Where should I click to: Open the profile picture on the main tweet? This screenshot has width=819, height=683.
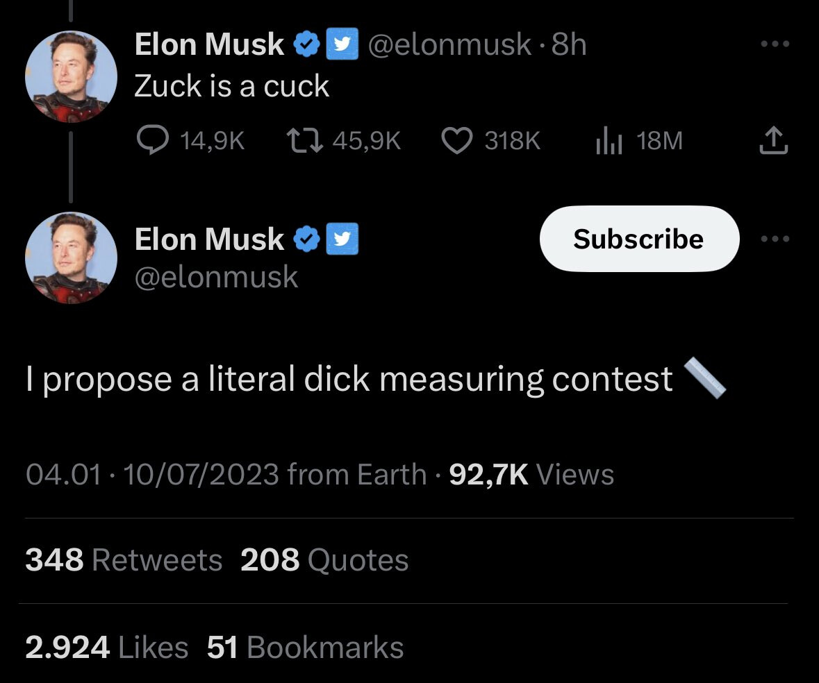70,258
